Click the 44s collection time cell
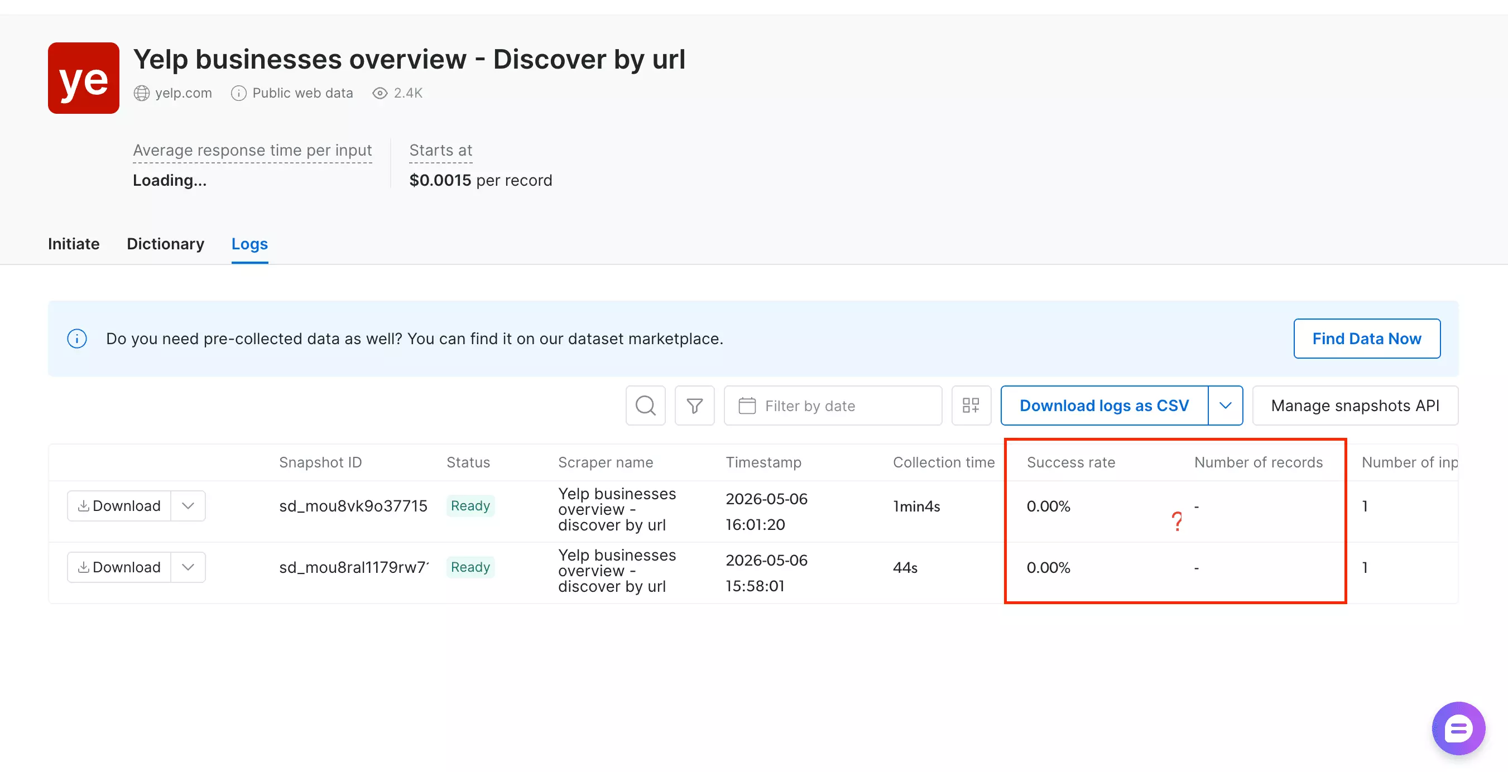Image resolution: width=1508 pixels, height=772 pixels. click(x=905, y=568)
